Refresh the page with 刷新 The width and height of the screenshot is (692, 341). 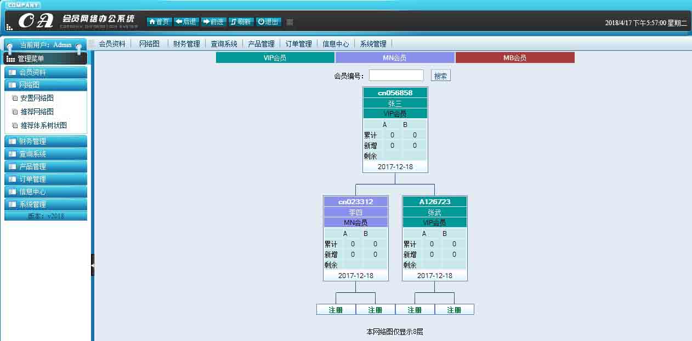coord(241,22)
